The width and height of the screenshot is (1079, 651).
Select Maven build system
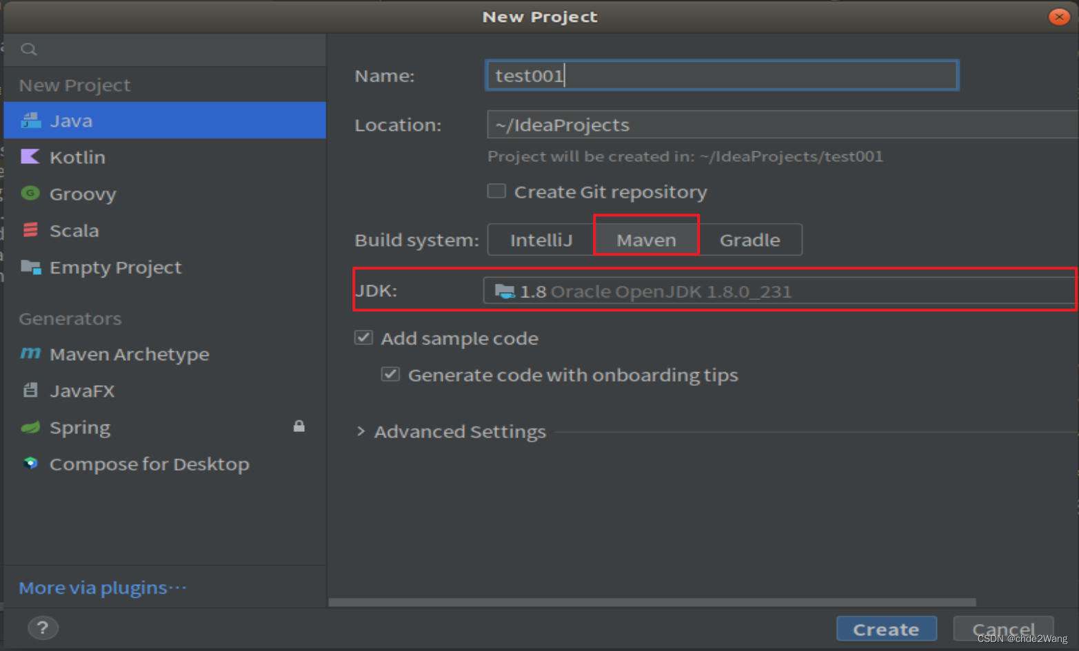(x=647, y=240)
